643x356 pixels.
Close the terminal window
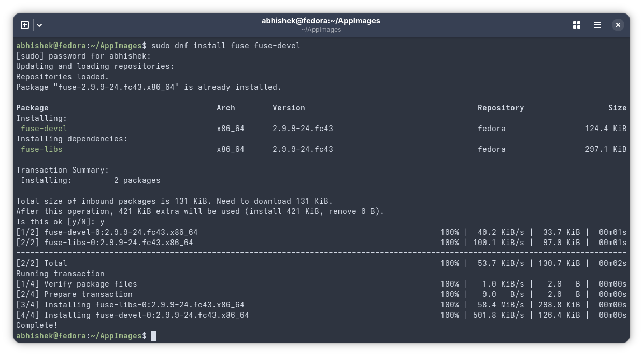[x=618, y=24]
